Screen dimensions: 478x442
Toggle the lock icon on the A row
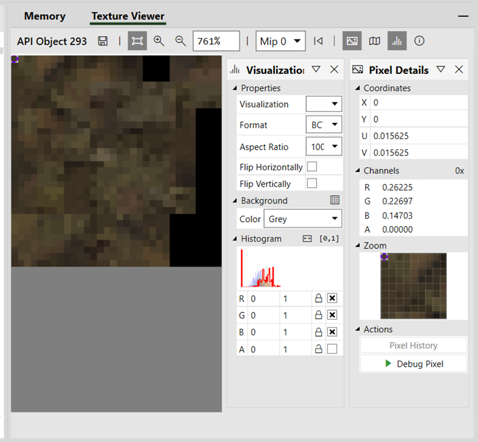[318, 349]
